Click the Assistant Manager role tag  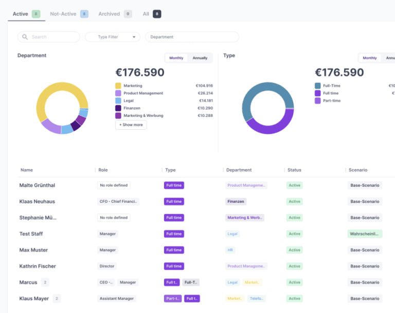(x=117, y=299)
